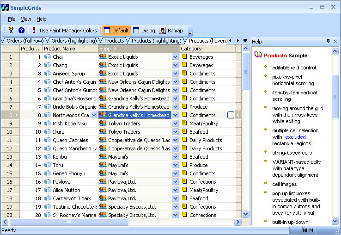Select the Alice Mutton cell
The width and height of the screenshot is (341, 235).
[x=70, y=190]
